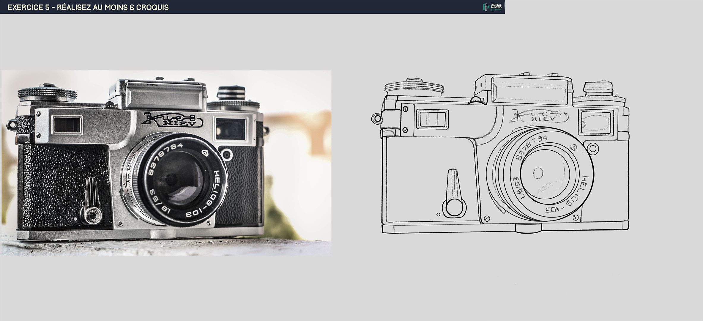
Task: Select the line-art camera sketch
Action: 500,153
